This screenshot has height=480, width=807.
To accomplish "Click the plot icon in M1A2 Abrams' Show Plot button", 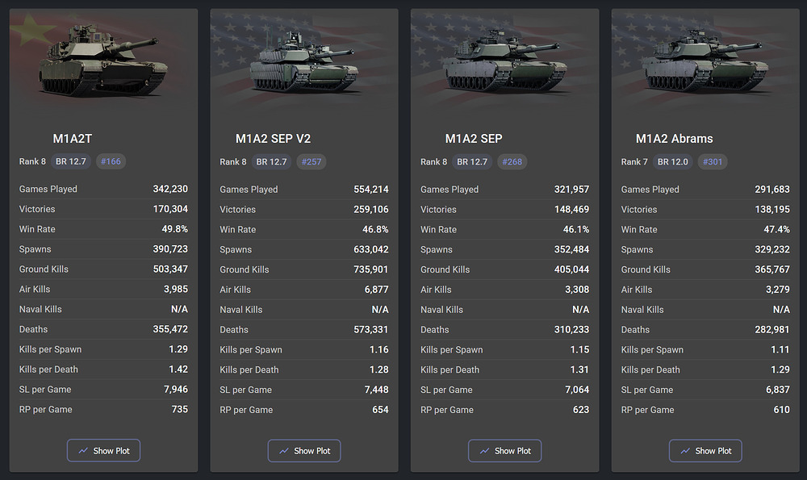I will click(x=685, y=451).
